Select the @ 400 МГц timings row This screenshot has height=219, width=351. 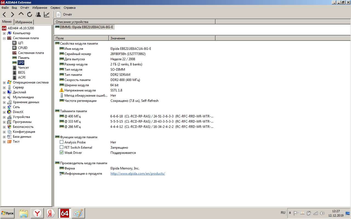[134, 116]
